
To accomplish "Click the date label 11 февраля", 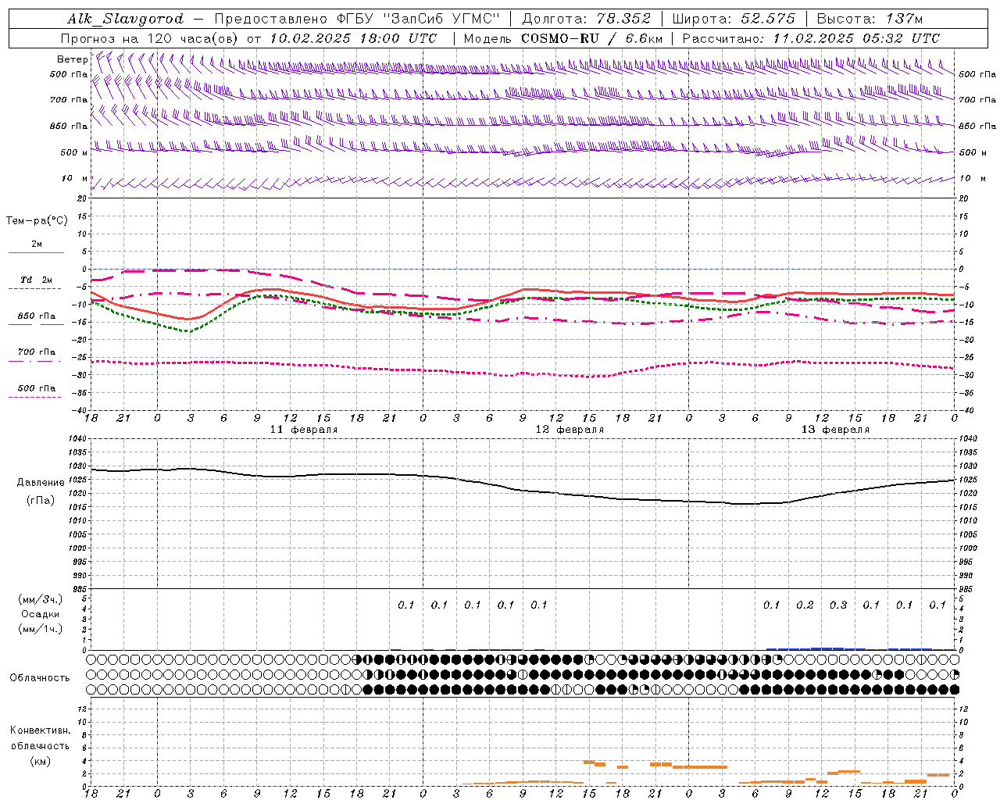I will [x=304, y=430].
